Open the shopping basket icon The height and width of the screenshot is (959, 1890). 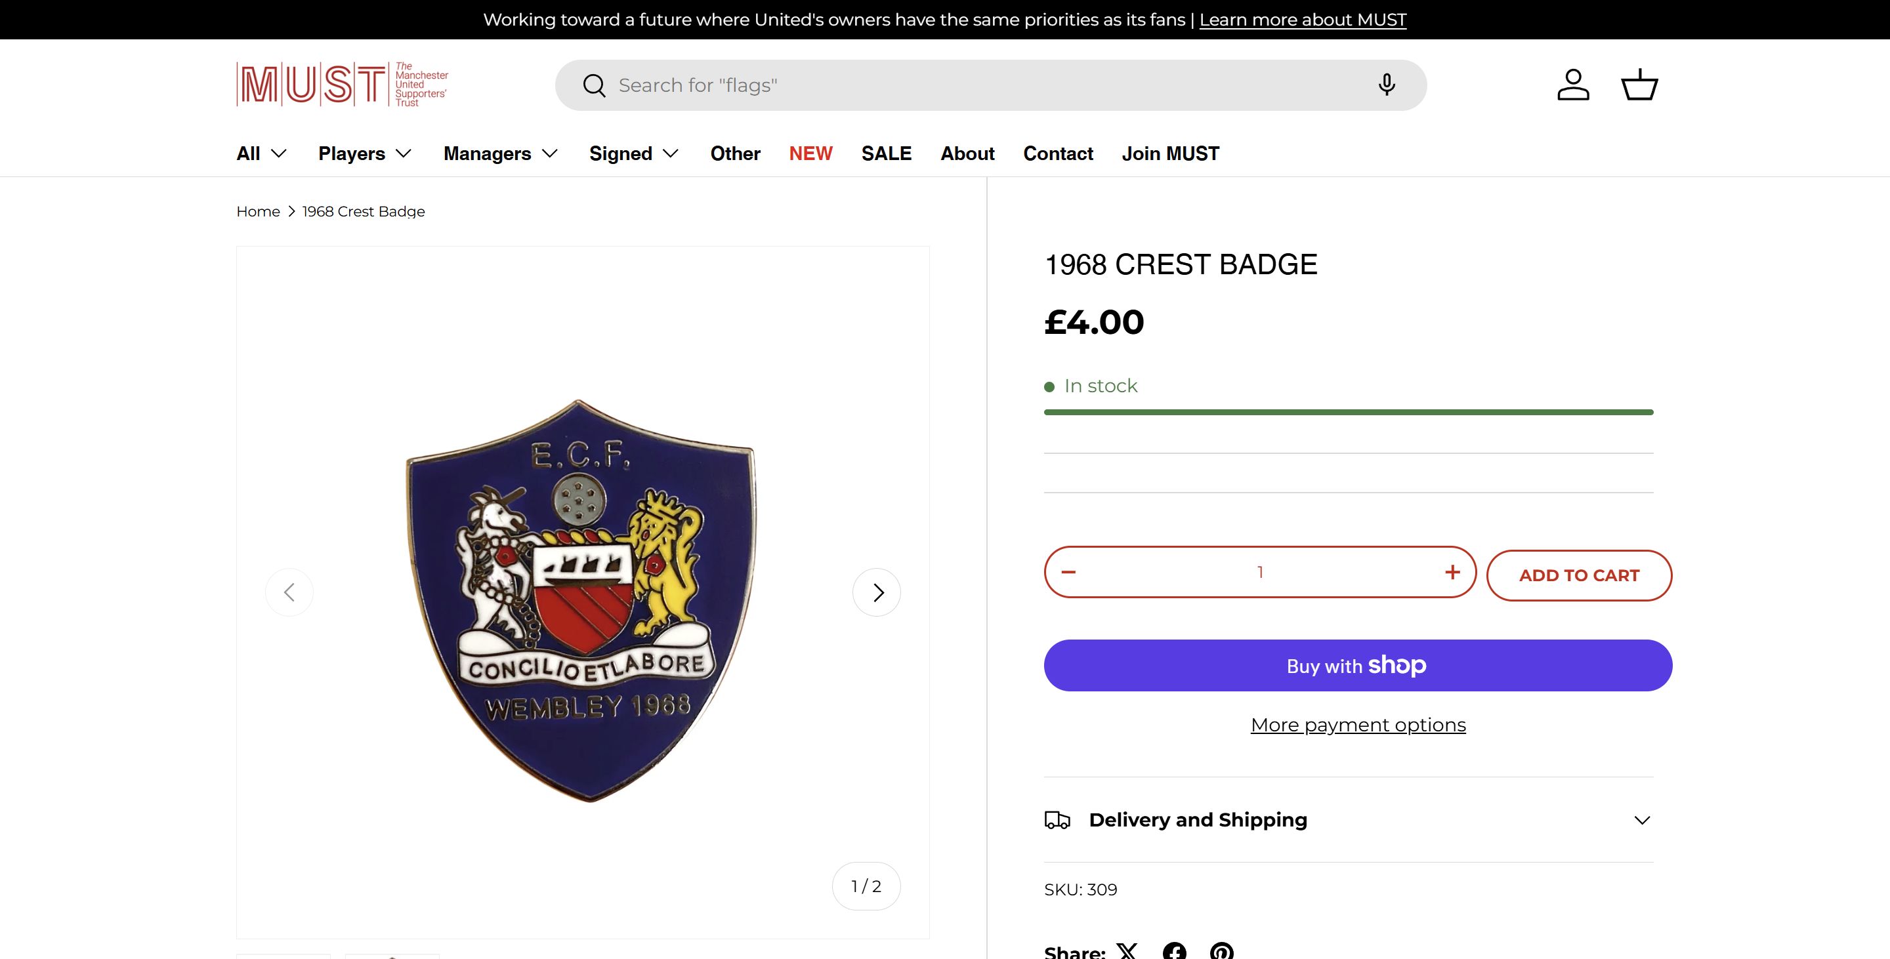click(x=1639, y=85)
